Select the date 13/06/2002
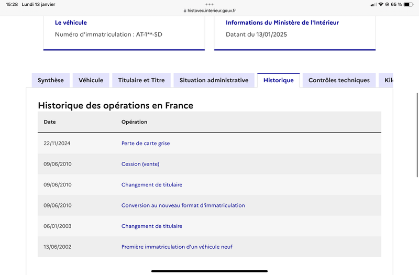 pos(58,247)
